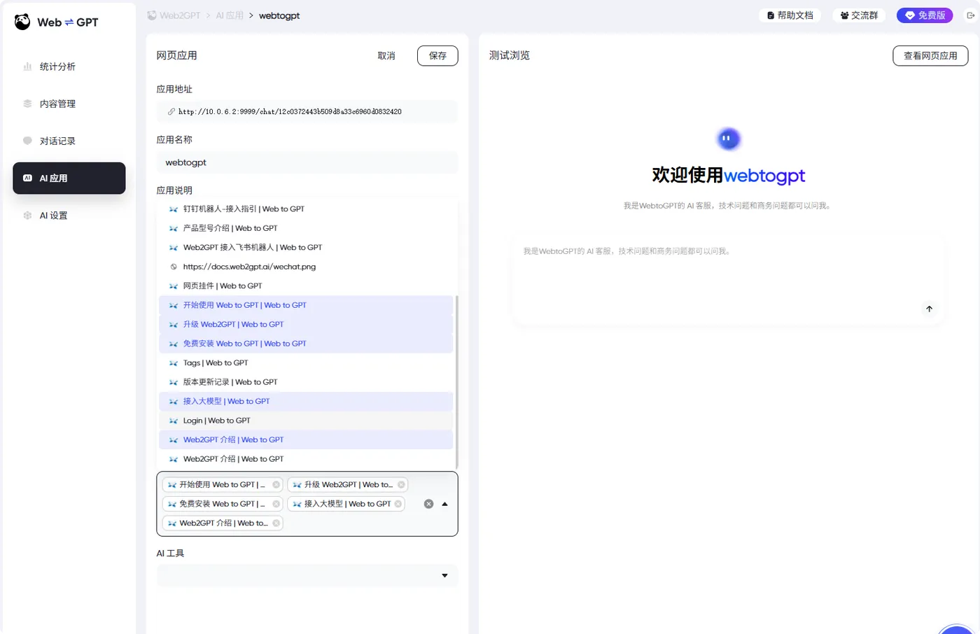Click the AI 应用 breadcrumb link
The height and width of the screenshot is (634, 980).
(230, 15)
